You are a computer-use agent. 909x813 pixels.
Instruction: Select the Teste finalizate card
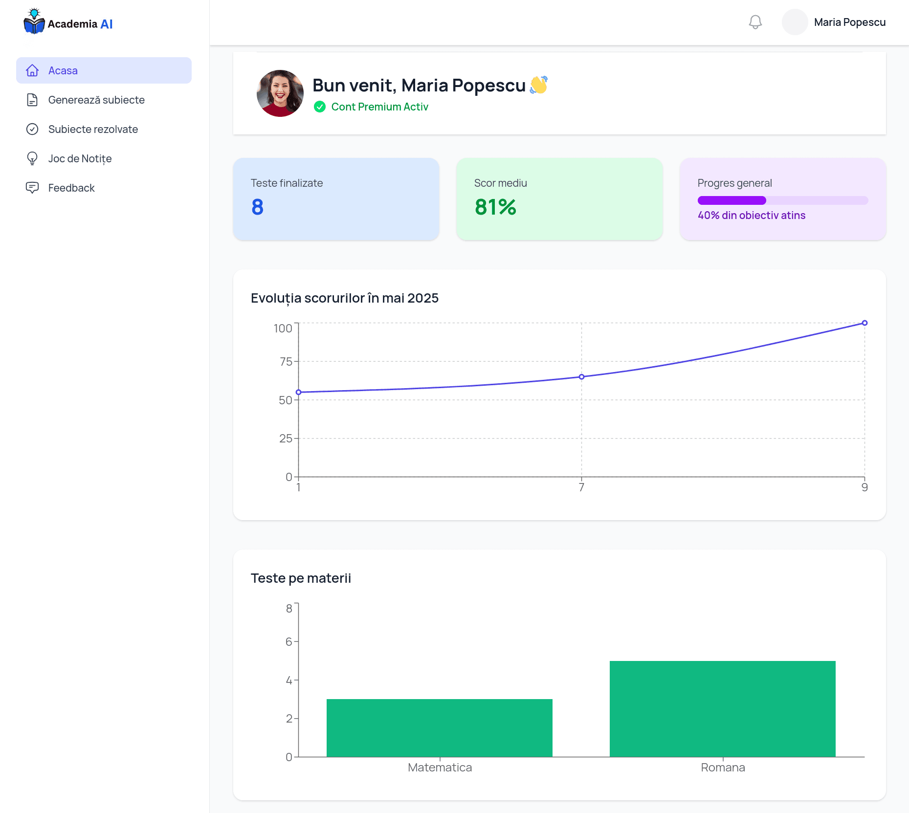tap(336, 199)
